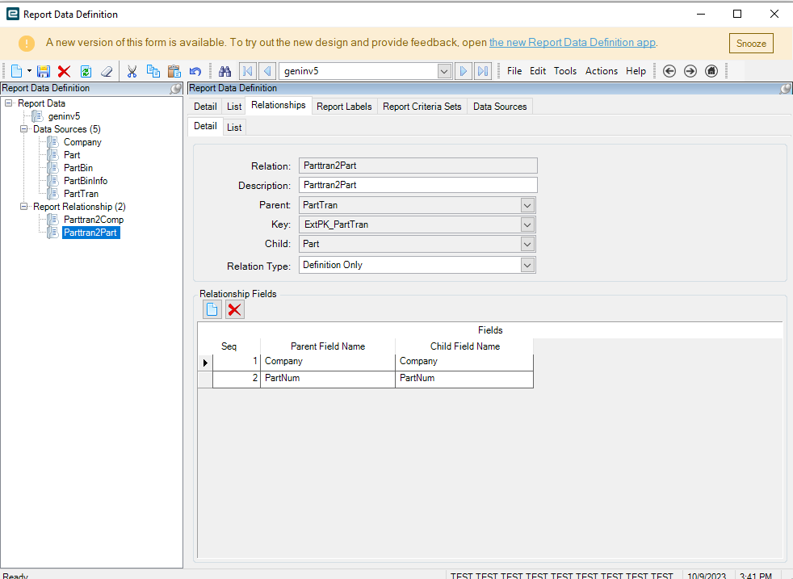Delete selected relationship field with red X
The height and width of the screenshot is (579, 793).
click(234, 309)
